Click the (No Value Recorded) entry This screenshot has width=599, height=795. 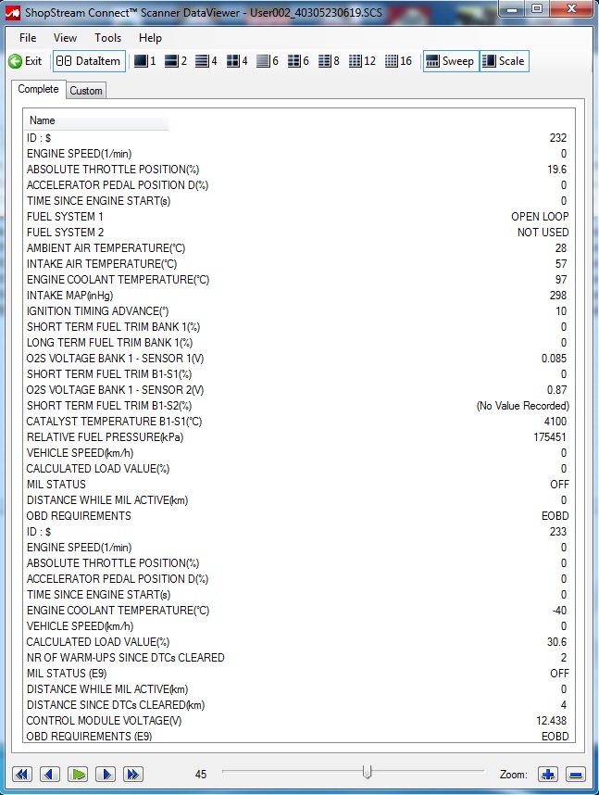coord(522,406)
